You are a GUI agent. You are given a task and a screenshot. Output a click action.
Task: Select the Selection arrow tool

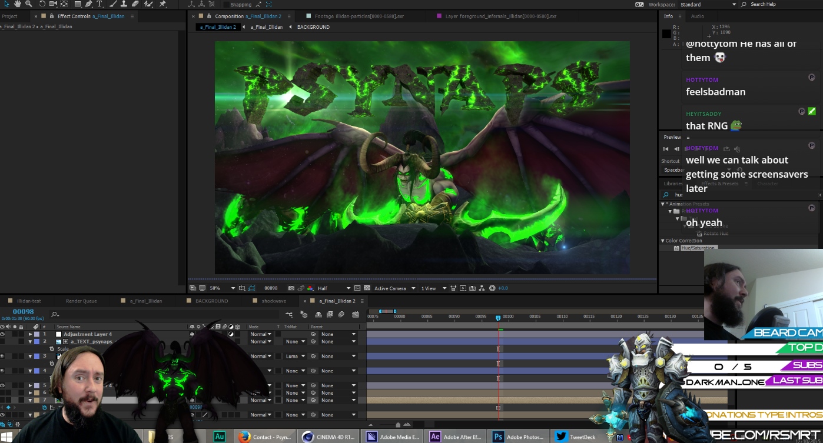tap(6, 4)
